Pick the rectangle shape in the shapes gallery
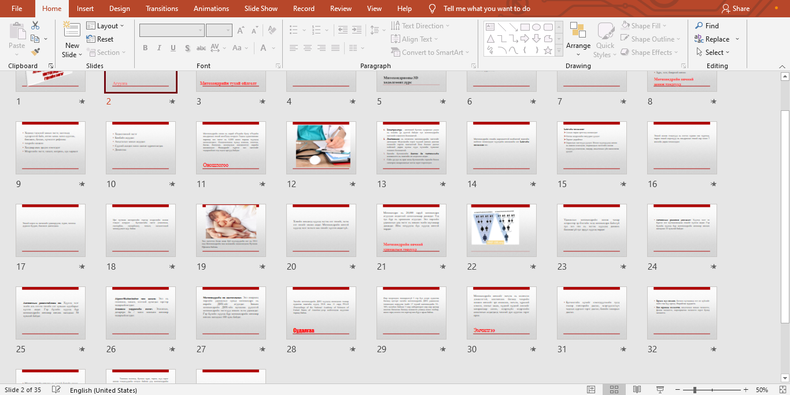This screenshot has height=395, width=790. click(x=525, y=27)
